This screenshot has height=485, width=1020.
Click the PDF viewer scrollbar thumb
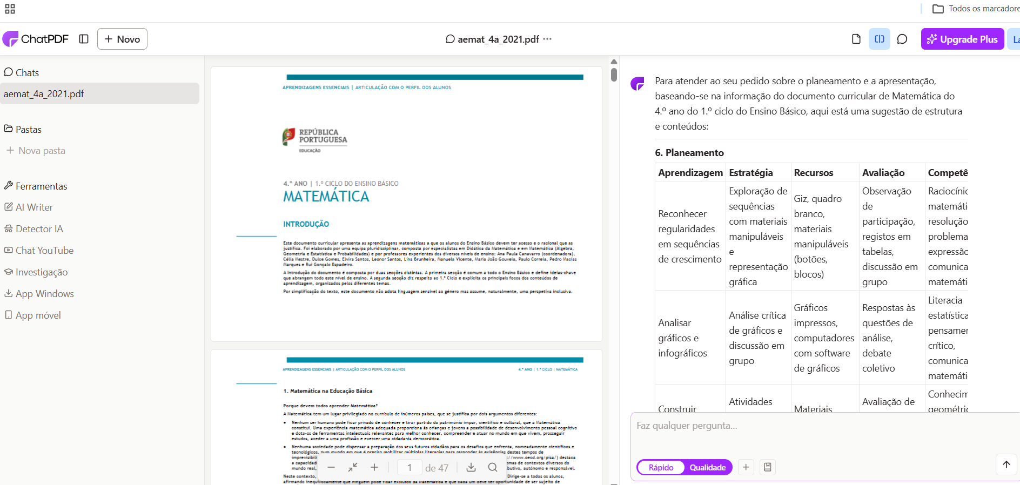614,75
